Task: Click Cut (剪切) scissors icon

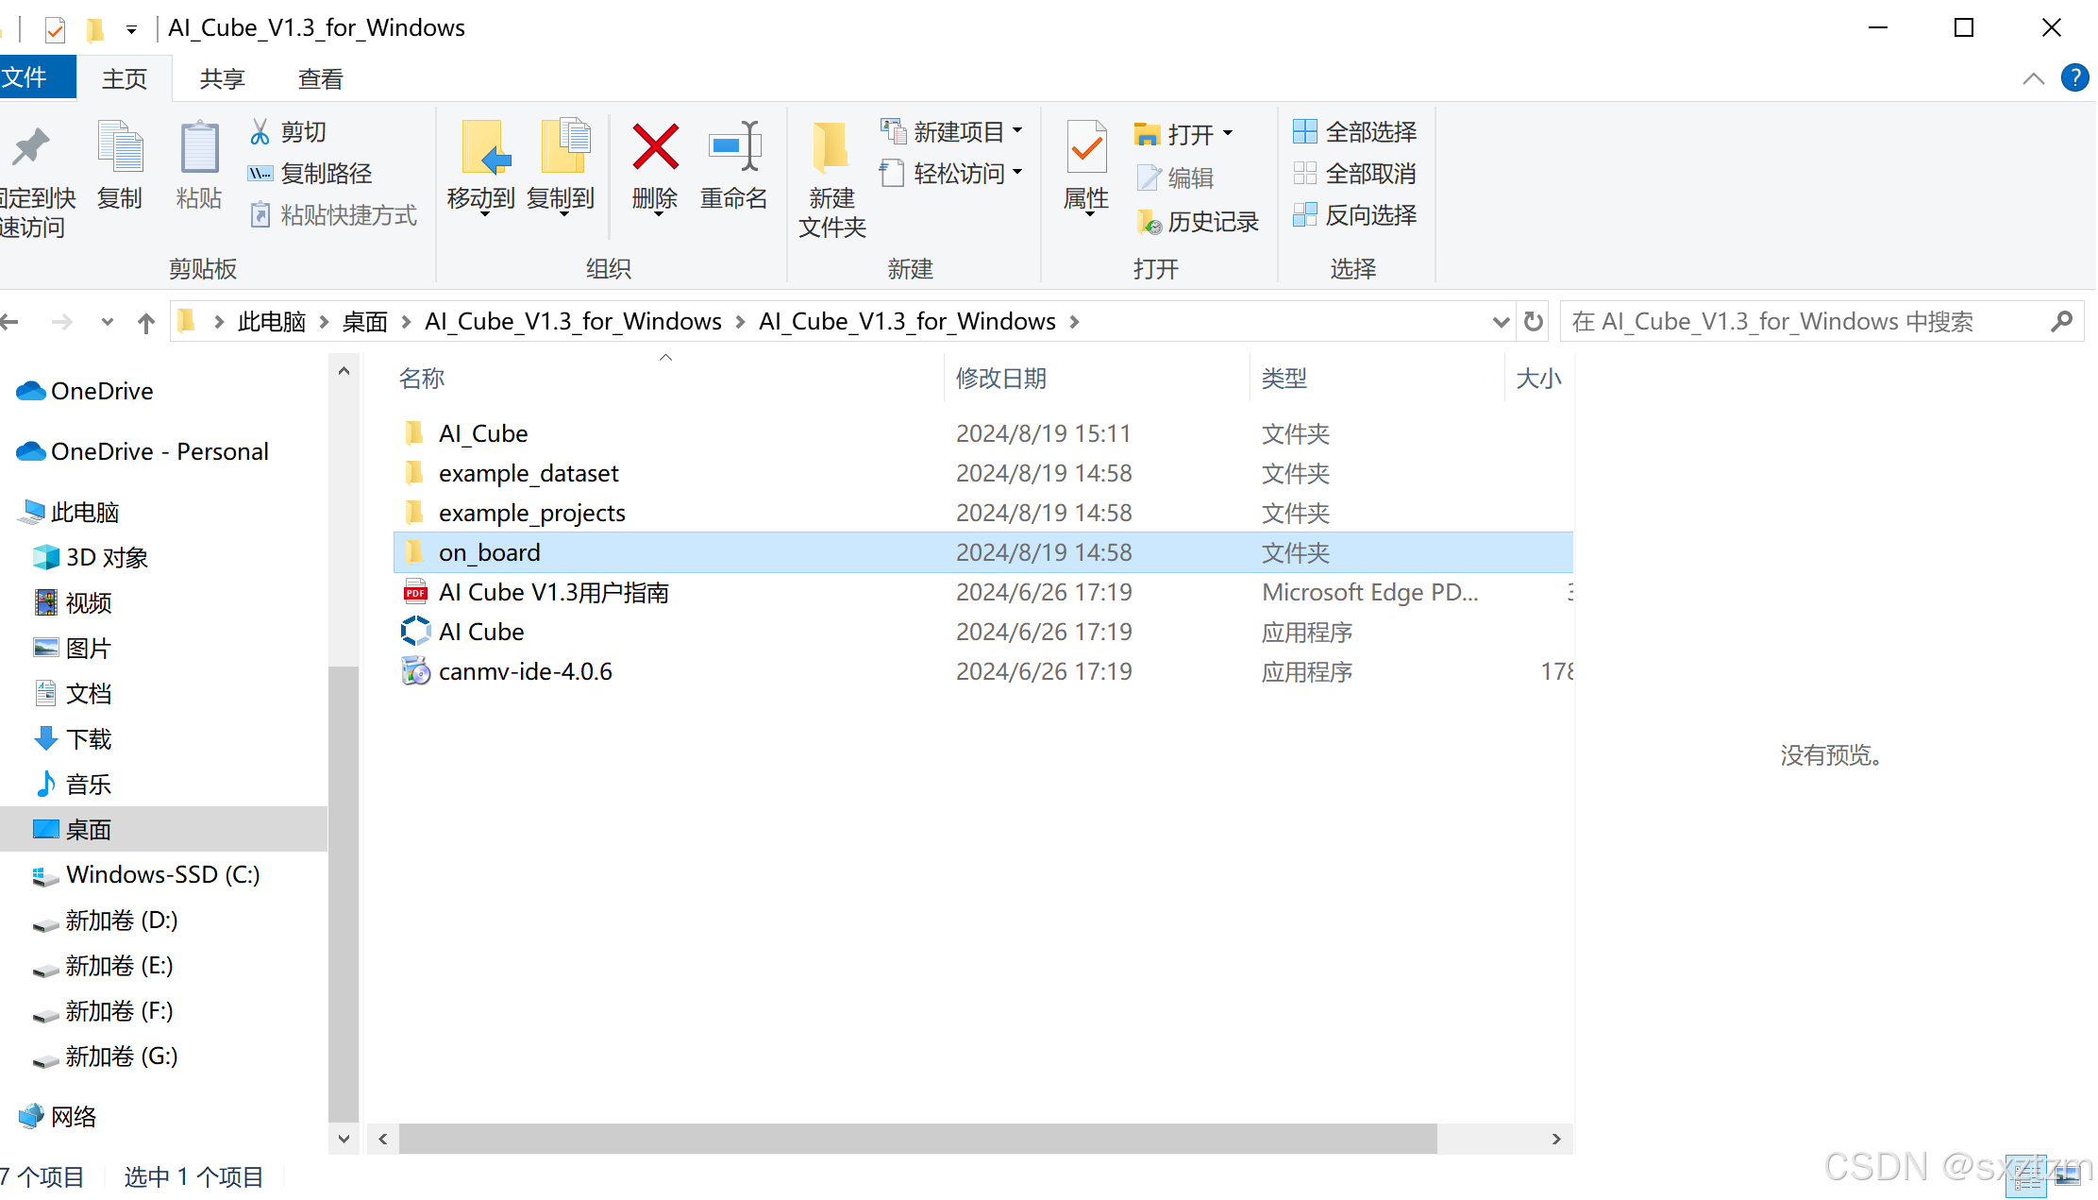Action: coord(260,131)
